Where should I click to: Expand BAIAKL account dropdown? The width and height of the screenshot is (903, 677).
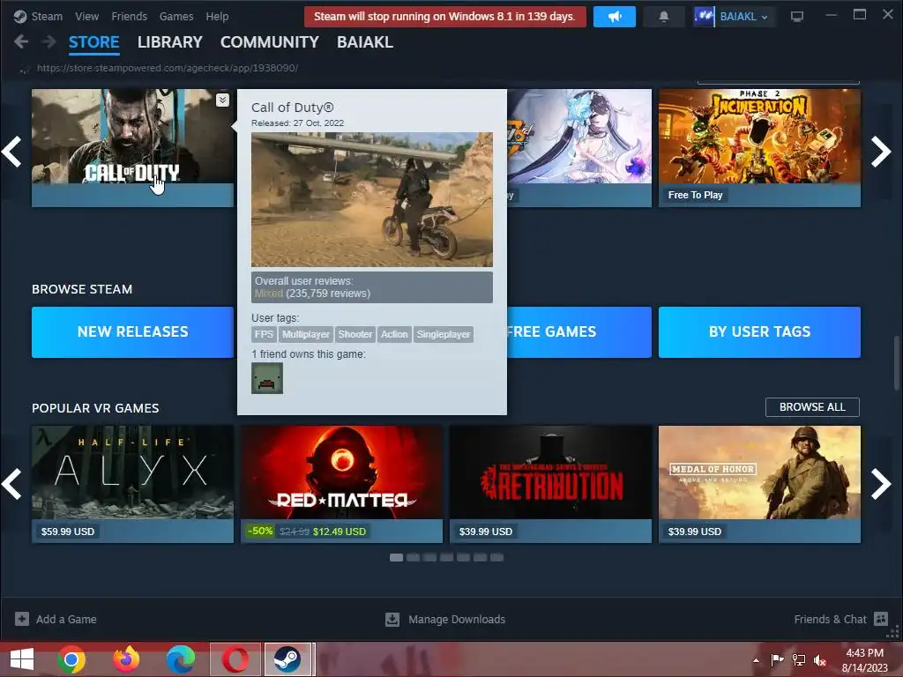(x=765, y=18)
